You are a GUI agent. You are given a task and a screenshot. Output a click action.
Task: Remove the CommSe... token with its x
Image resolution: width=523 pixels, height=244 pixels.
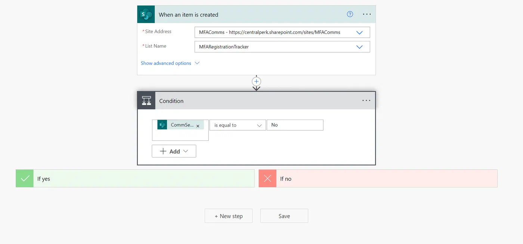(x=198, y=126)
